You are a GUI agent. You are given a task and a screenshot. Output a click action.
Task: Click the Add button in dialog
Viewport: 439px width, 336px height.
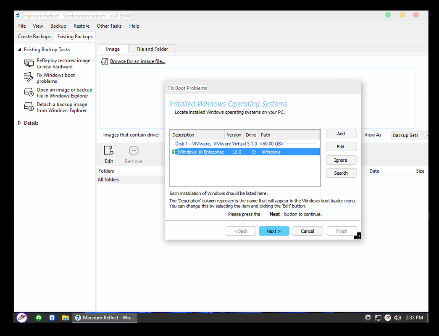point(341,134)
